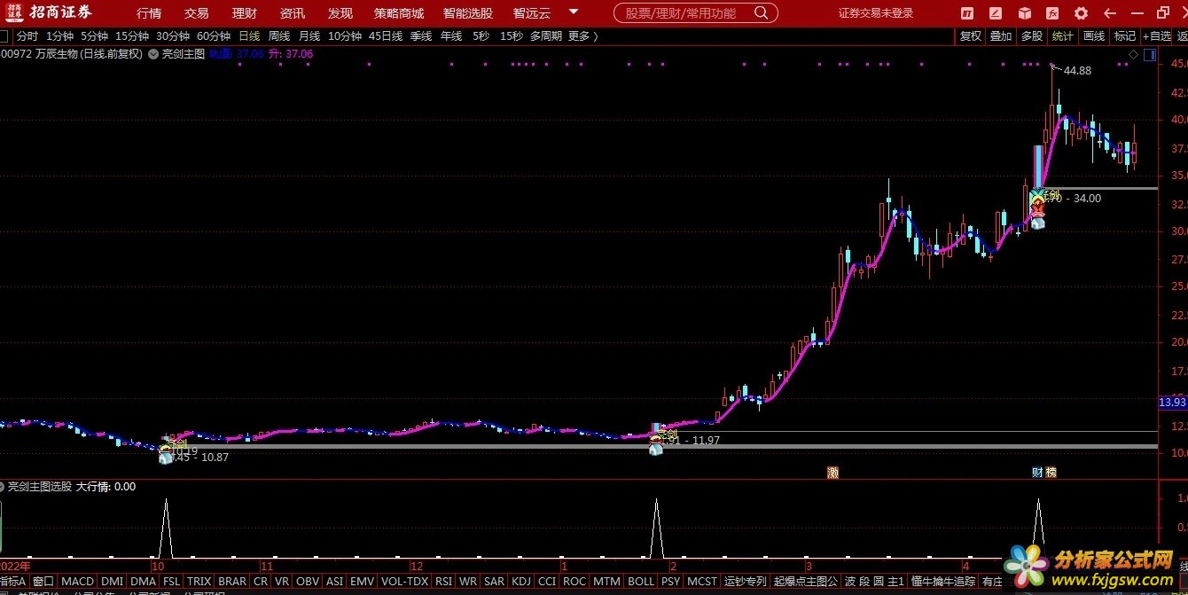The height and width of the screenshot is (595, 1188).
Task: Open the 交易 menu
Action: click(197, 13)
